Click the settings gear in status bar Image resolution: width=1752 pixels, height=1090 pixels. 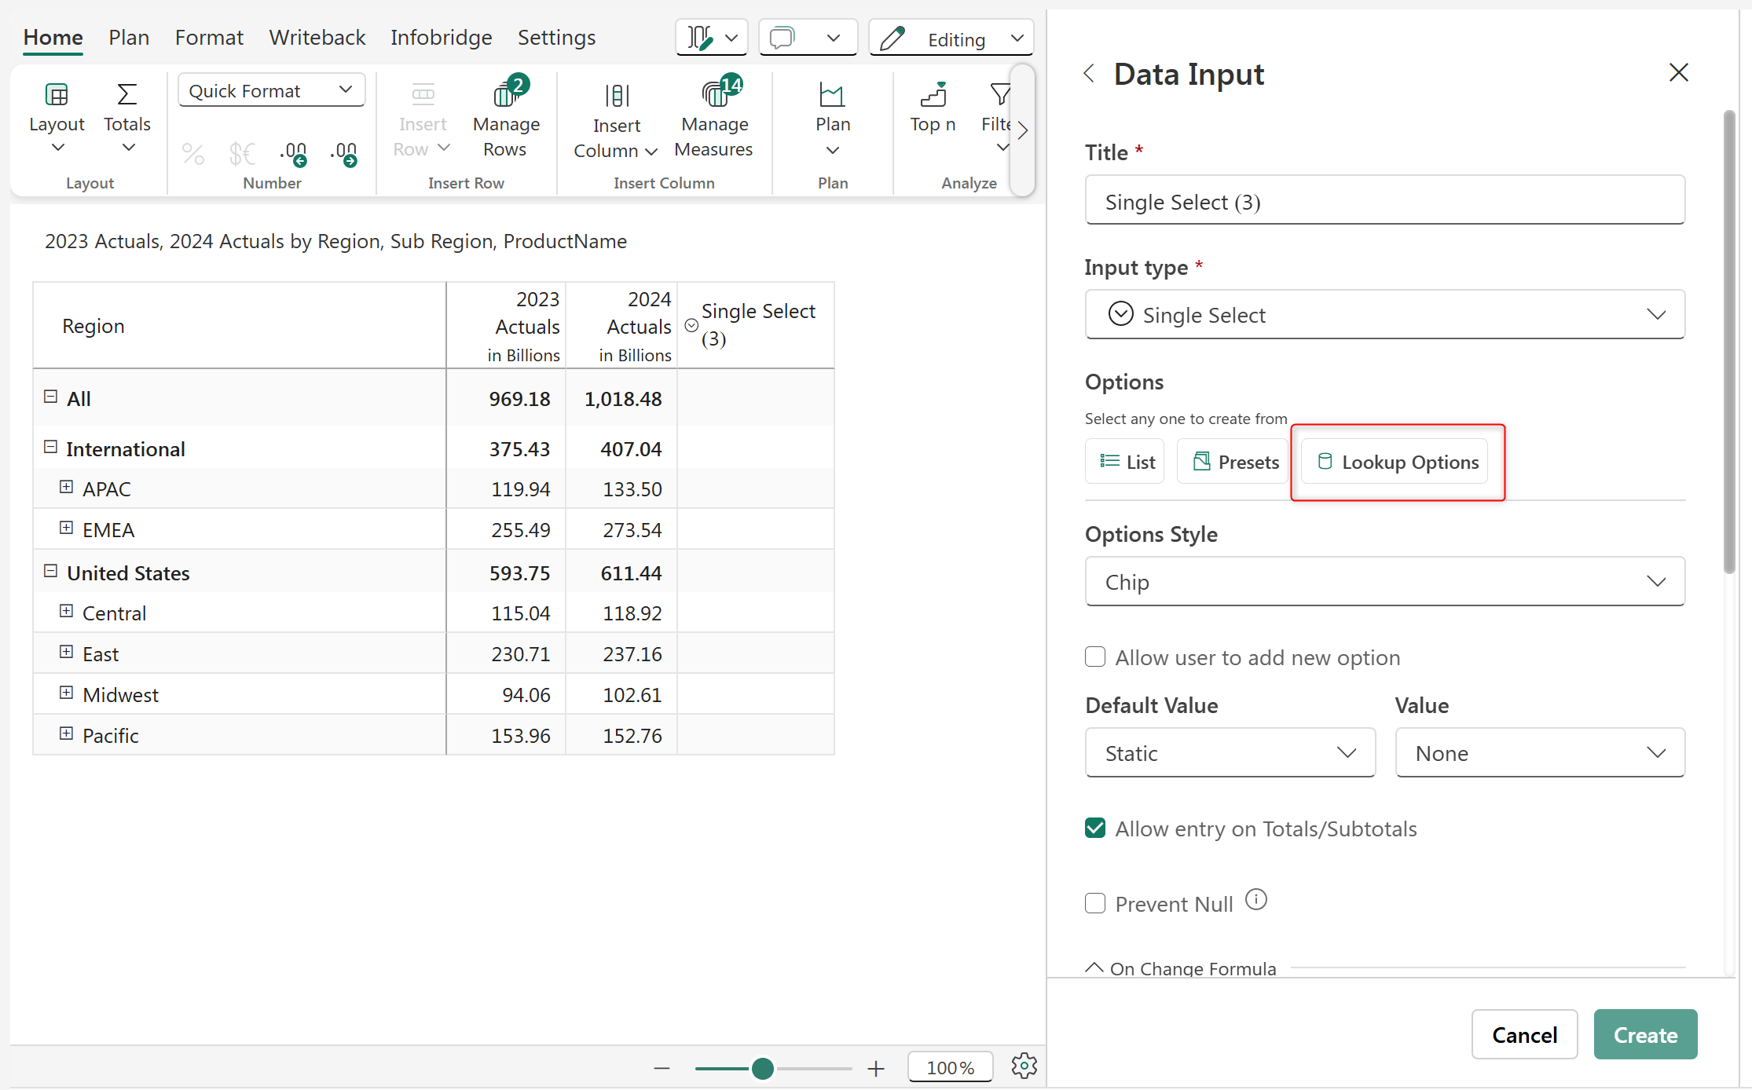[1024, 1066]
